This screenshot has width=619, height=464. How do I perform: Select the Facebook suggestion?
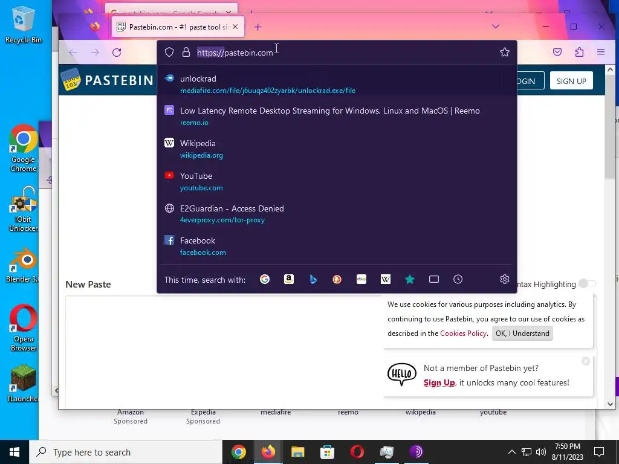(x=337, y=246)
